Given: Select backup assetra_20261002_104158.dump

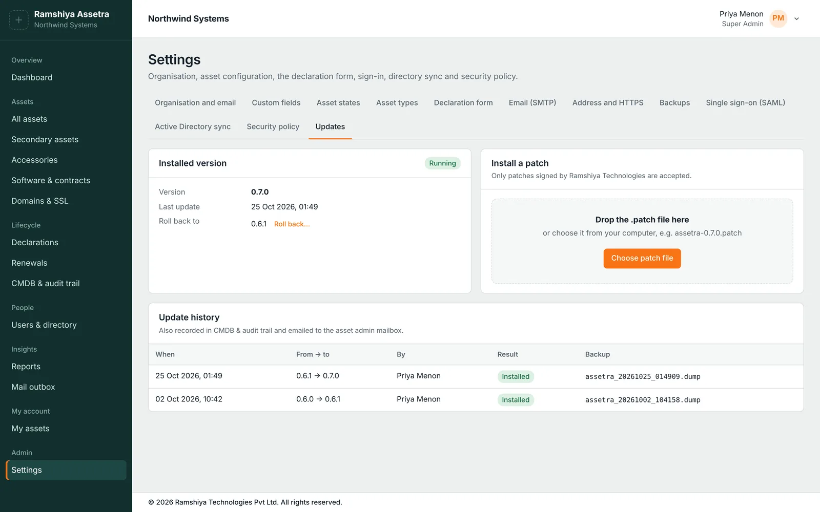Looking at the screenshot, I should click(x=643, y=400).
